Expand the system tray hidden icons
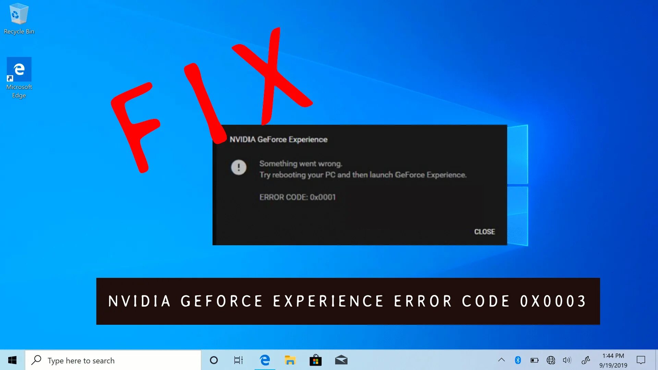Viewport: 658px width, 370px height. tap(501, 360)
